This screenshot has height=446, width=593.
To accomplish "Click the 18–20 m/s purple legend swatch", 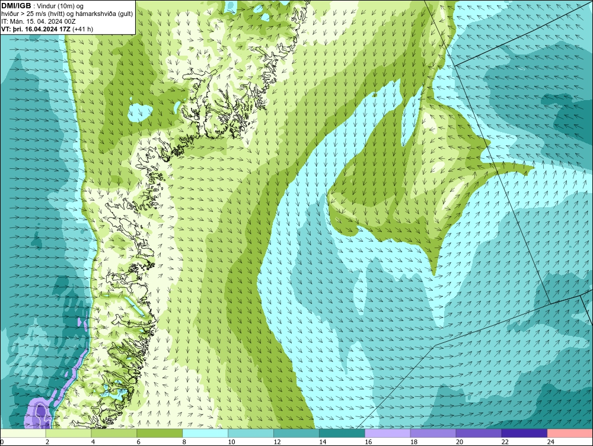I will coord(433,433).
